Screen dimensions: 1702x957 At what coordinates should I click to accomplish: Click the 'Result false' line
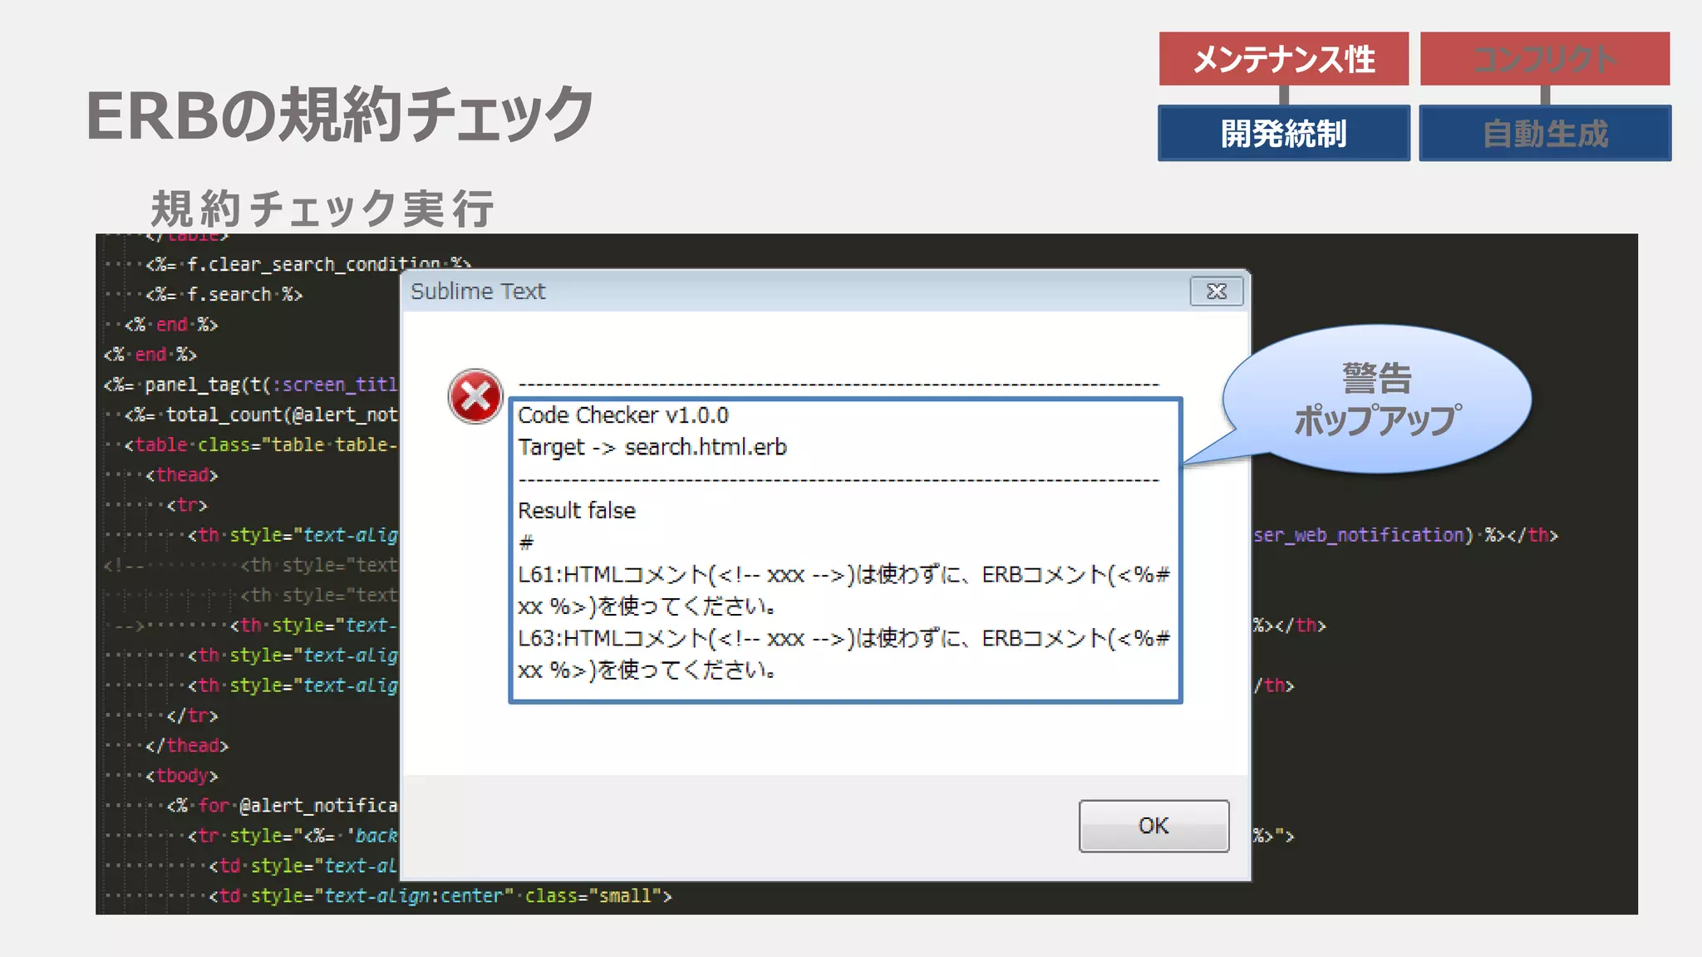coord(577,511)
